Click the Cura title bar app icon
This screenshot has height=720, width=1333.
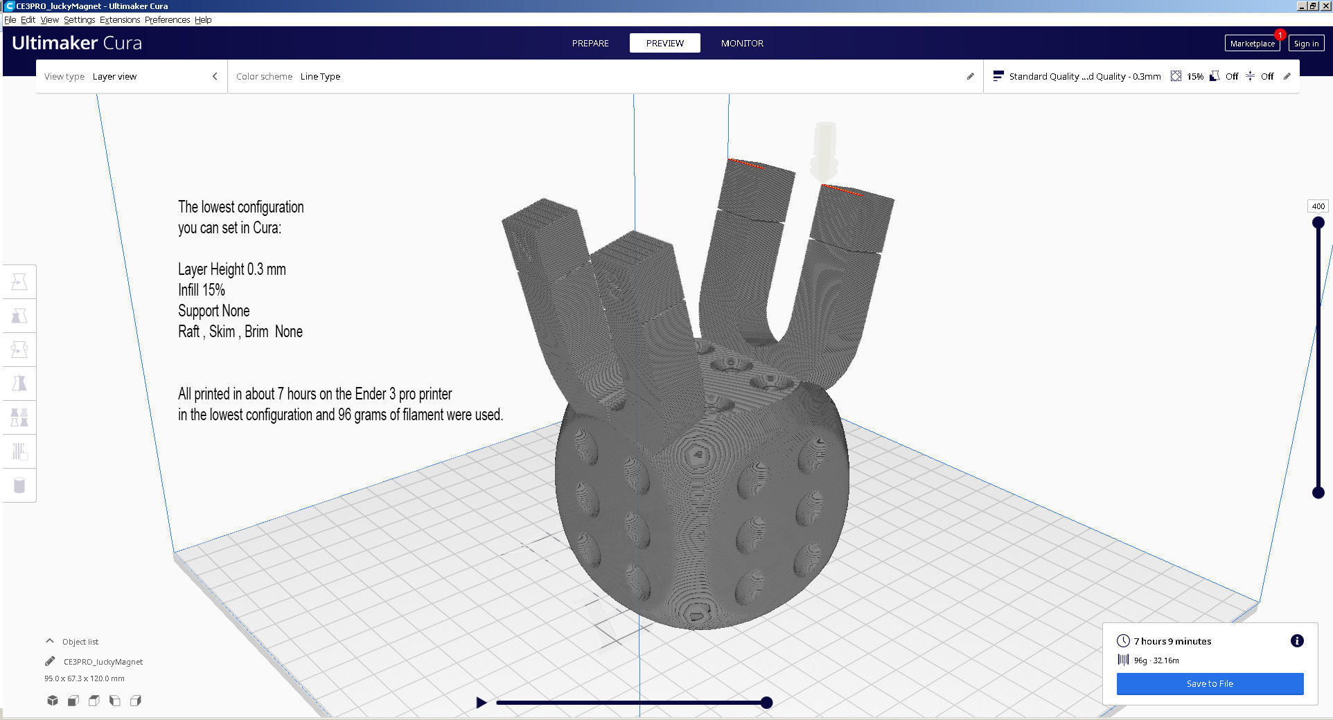10,6
